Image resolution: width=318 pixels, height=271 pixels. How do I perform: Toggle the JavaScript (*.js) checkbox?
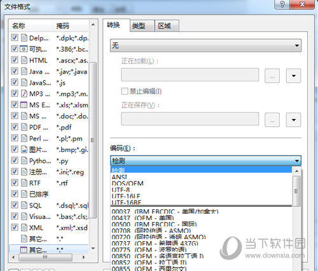tap(15, 82)
